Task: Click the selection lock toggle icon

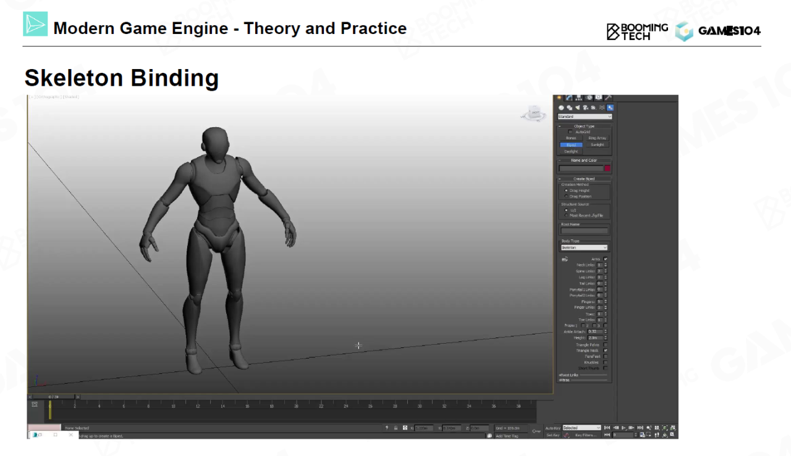Action: click(x=395, y=428)
